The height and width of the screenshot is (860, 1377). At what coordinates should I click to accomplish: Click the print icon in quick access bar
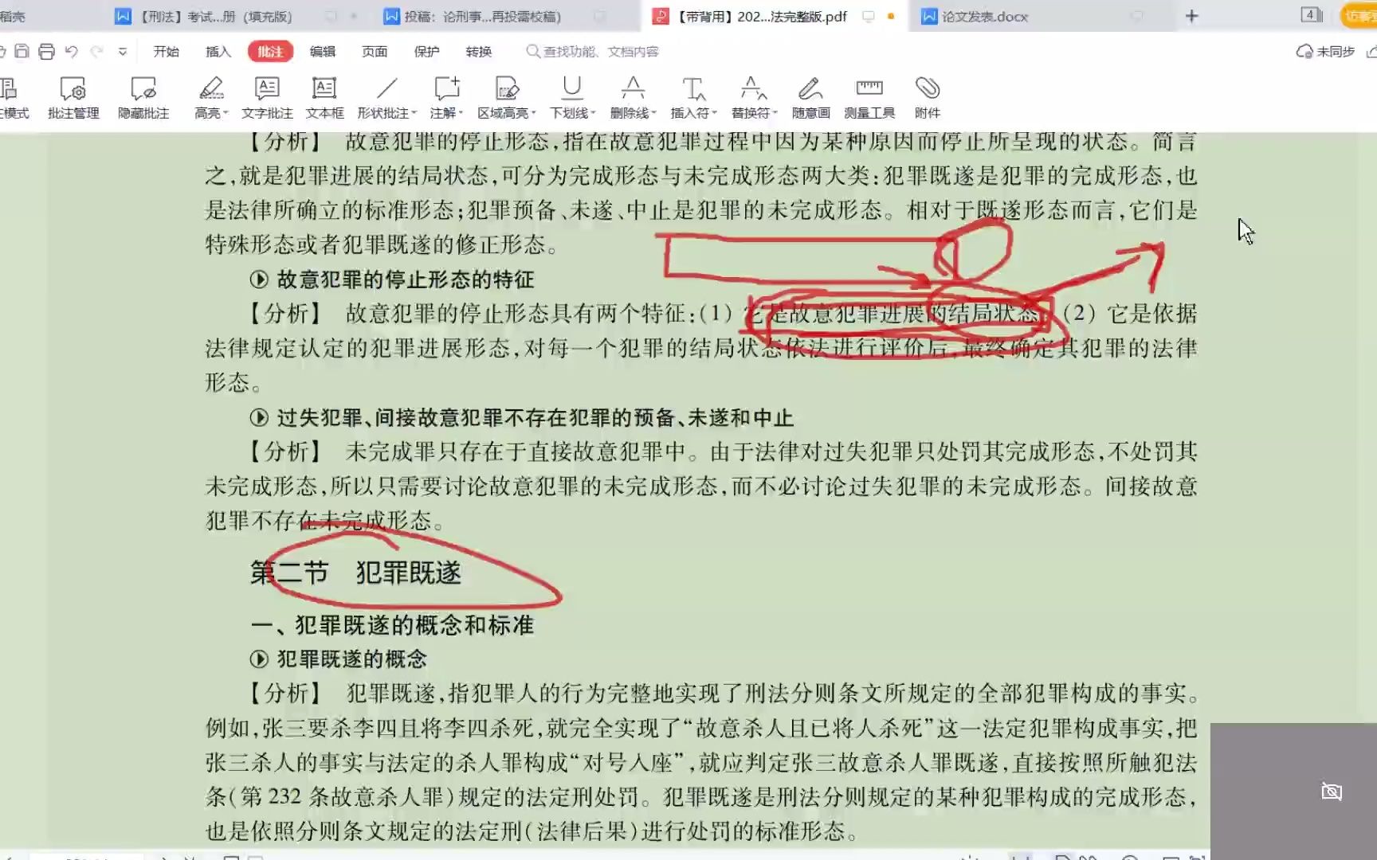(46, 51)
